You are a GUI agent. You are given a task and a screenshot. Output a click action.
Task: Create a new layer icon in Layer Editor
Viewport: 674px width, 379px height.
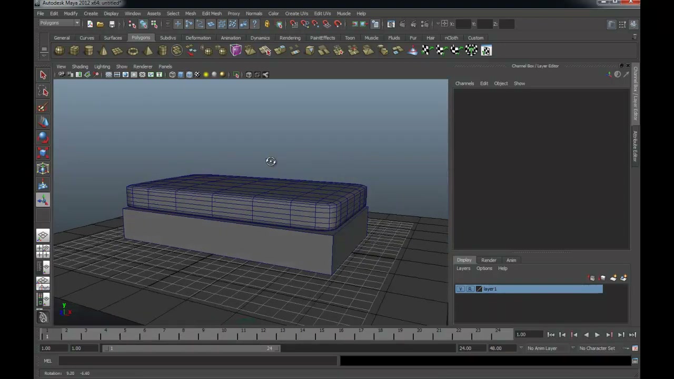[x=592, y=278]
